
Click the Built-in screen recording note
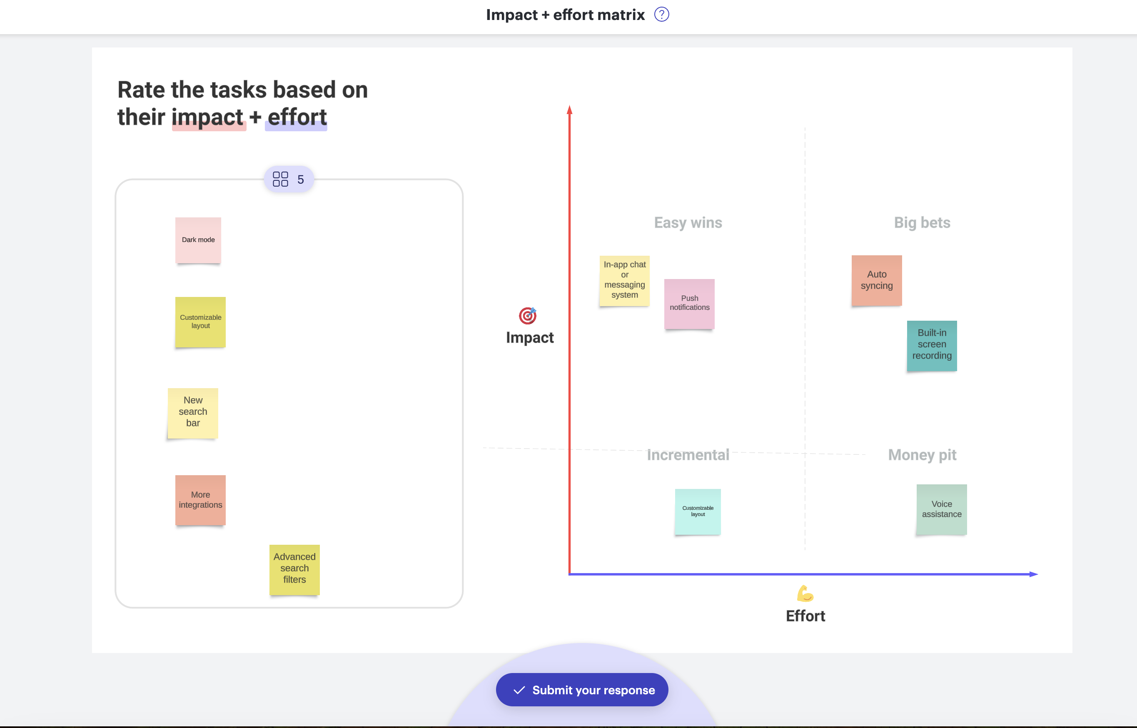click(931, 345)
